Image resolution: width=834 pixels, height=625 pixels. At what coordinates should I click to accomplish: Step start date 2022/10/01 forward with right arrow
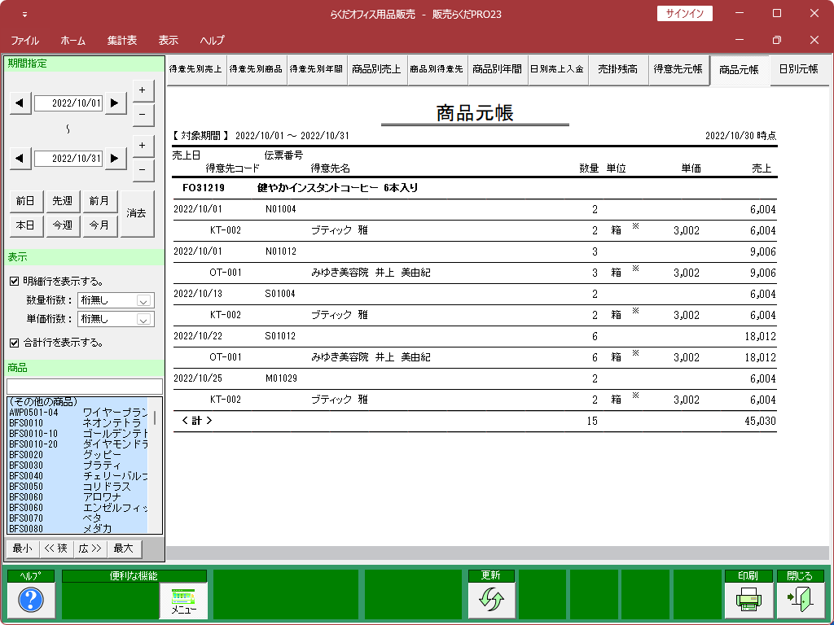click(x=116, y=103)
